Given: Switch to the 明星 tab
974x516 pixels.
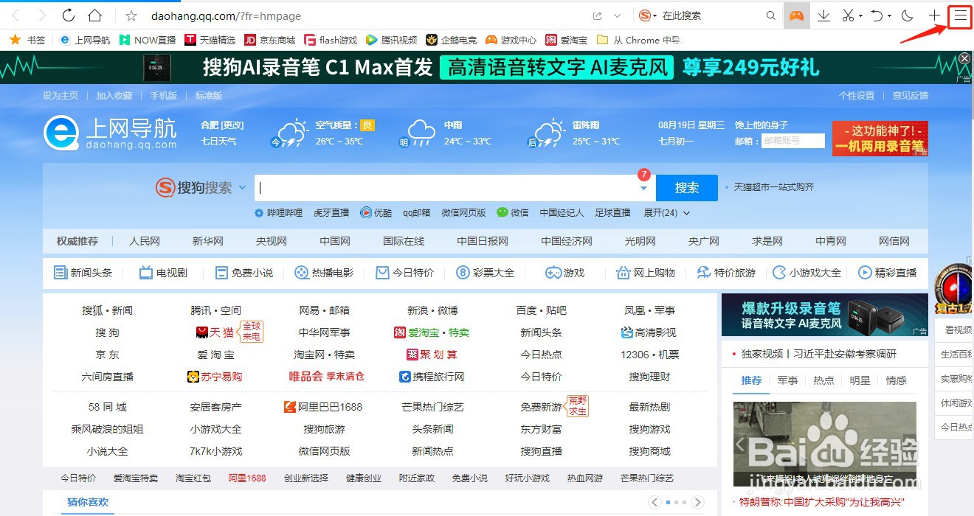Looking at the screenshot, I should pos(860,380).
